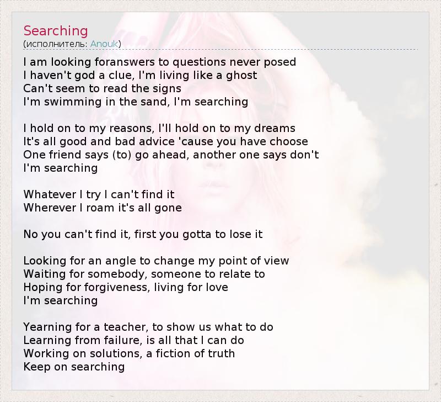441x402 pixels.
Task: Click the line 'Looking for an angle'
Action: click(x=156, y=261)
